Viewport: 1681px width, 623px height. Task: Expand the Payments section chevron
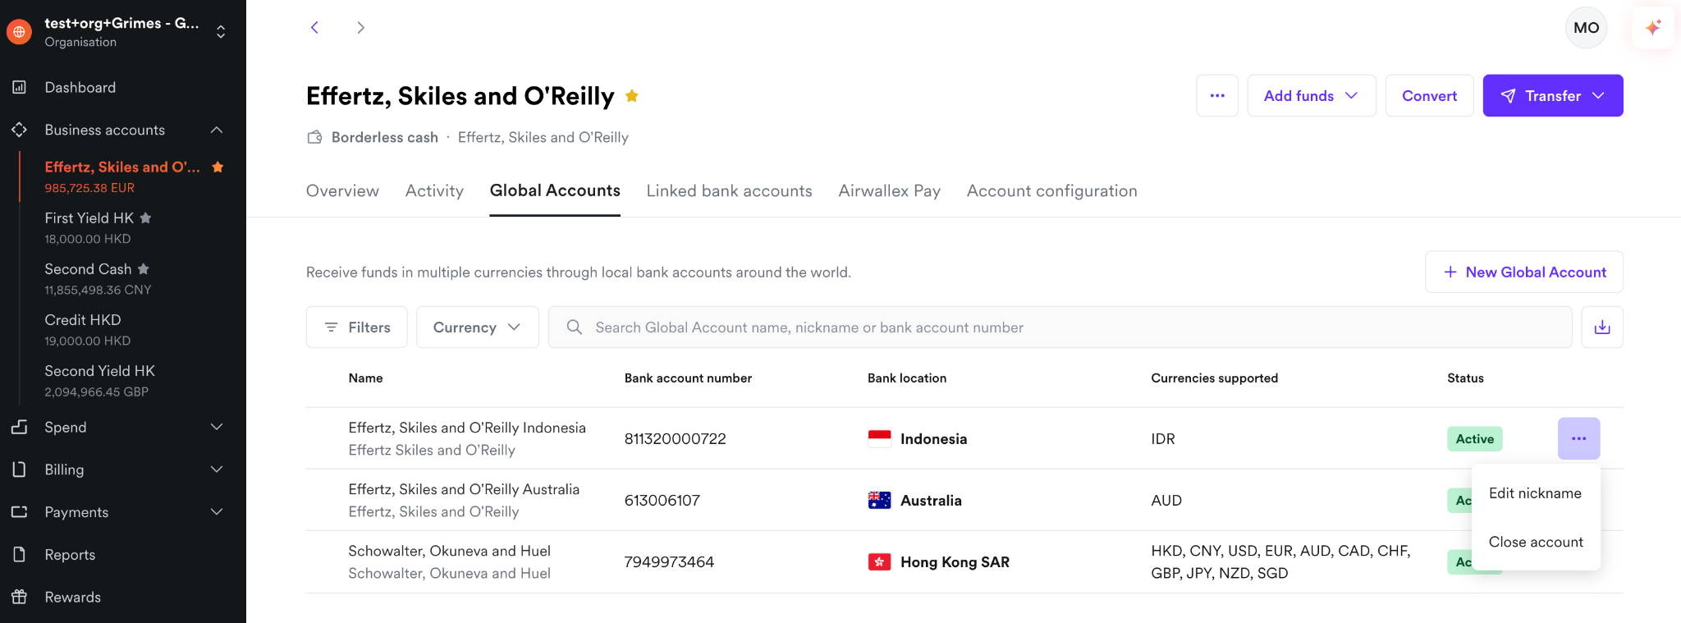[217, 512]
